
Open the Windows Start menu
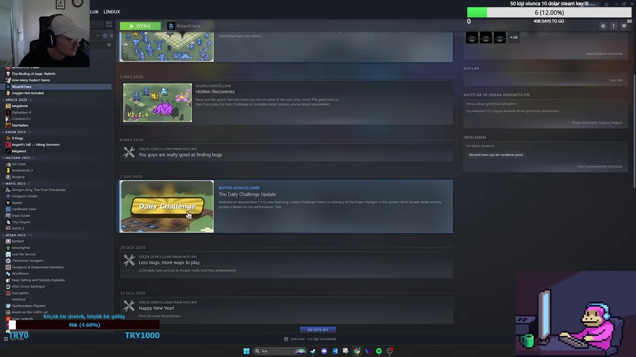pos(246,351)
